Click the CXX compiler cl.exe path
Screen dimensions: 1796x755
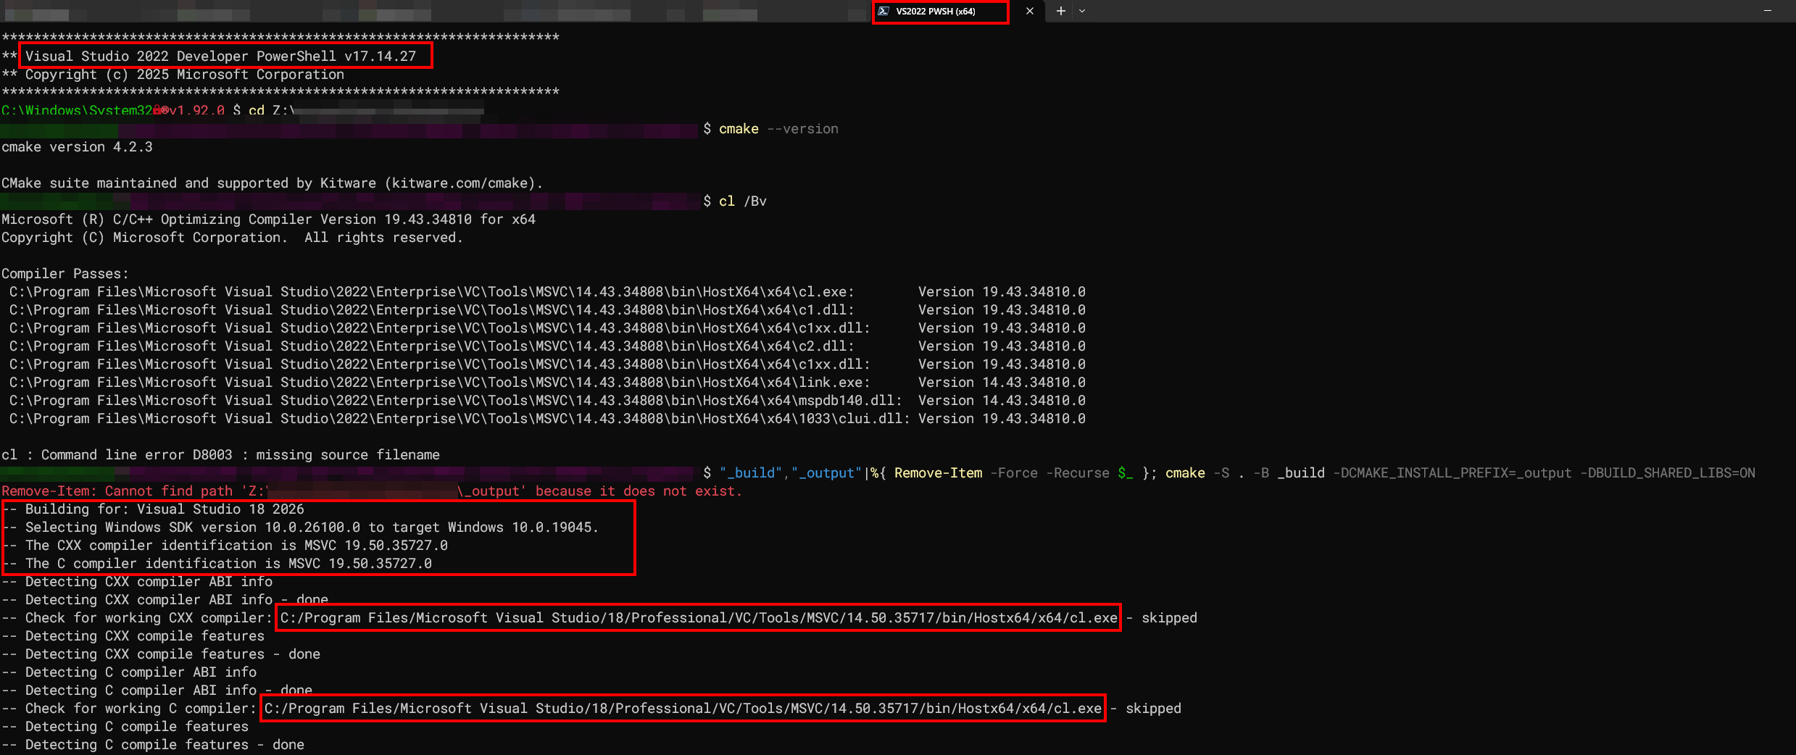[x=698, y=618]
